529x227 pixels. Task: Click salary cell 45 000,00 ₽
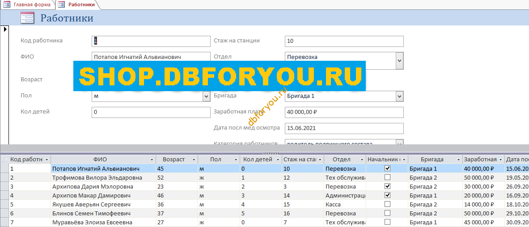coord(483,222)
